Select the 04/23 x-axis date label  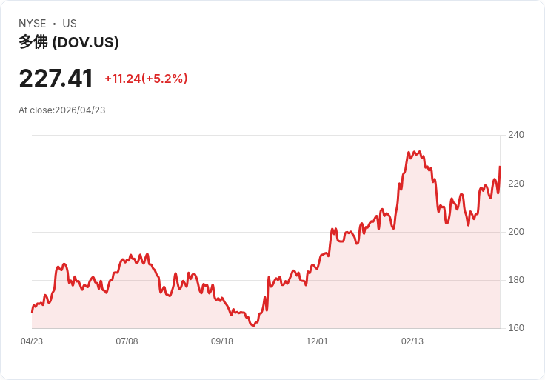(32, 341)
